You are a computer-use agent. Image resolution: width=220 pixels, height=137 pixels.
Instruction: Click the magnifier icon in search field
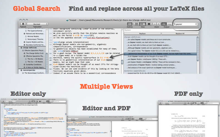pos(175,24)
